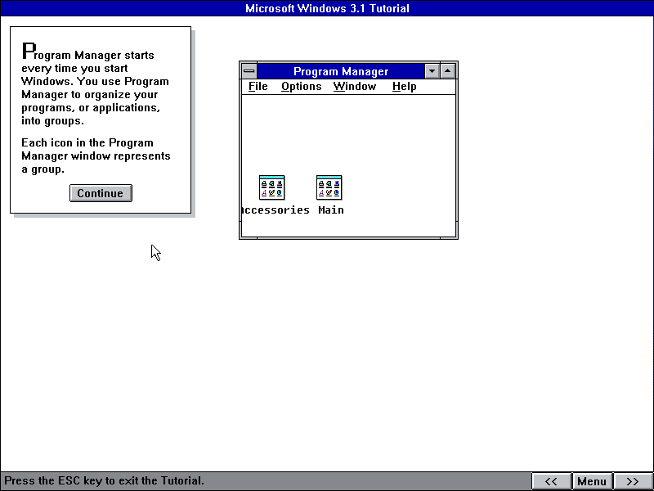Maximize Program Manager using the up arrow
The image size is (654, 491).
tap(447, 71)
